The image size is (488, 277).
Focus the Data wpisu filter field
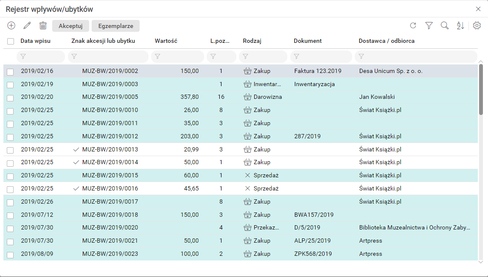(41, 56)
